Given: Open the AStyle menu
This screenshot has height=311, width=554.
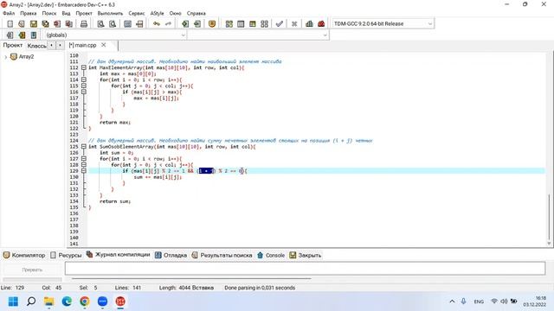Looking at the screenshot, I should point(158,13).
